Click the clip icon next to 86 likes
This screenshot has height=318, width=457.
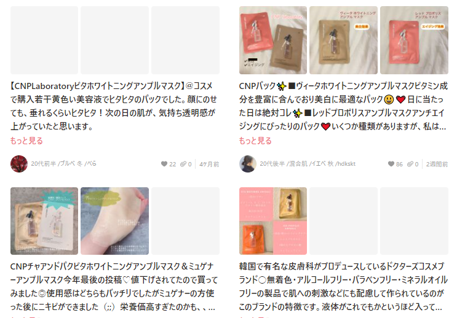tap(410, 164)
